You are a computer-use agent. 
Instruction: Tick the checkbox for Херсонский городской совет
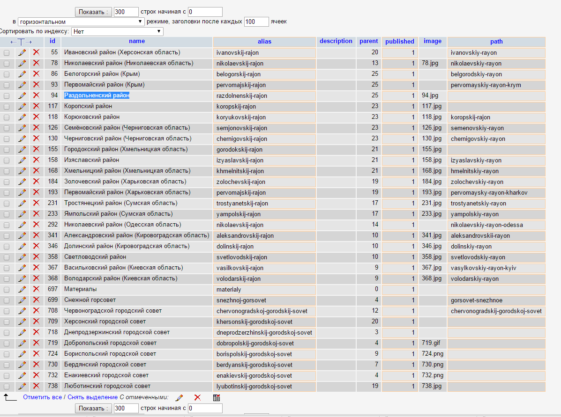click(x=7, y=322)
